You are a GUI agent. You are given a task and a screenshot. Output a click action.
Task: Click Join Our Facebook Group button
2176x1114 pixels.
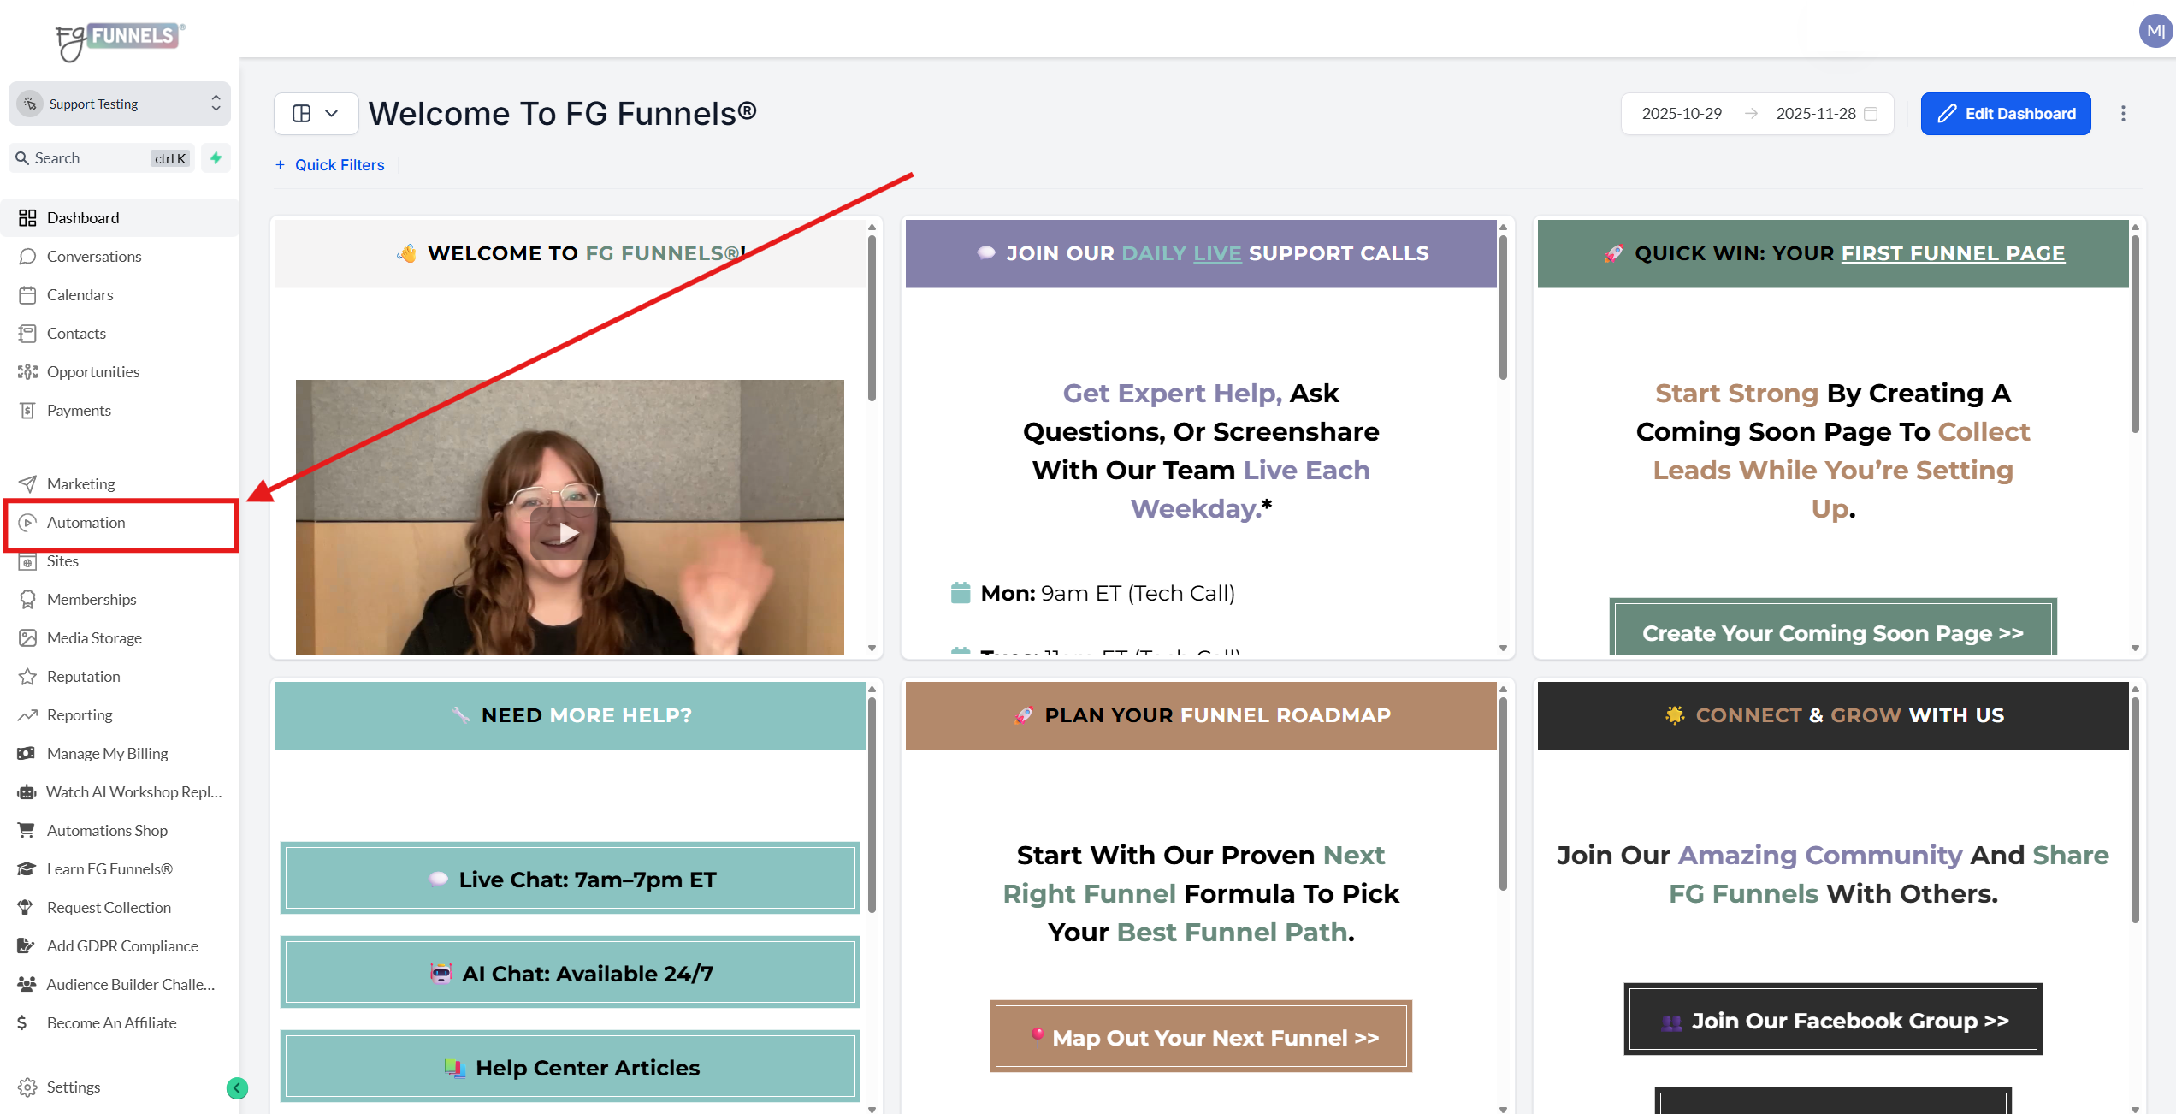[x=1832, y=1020]
